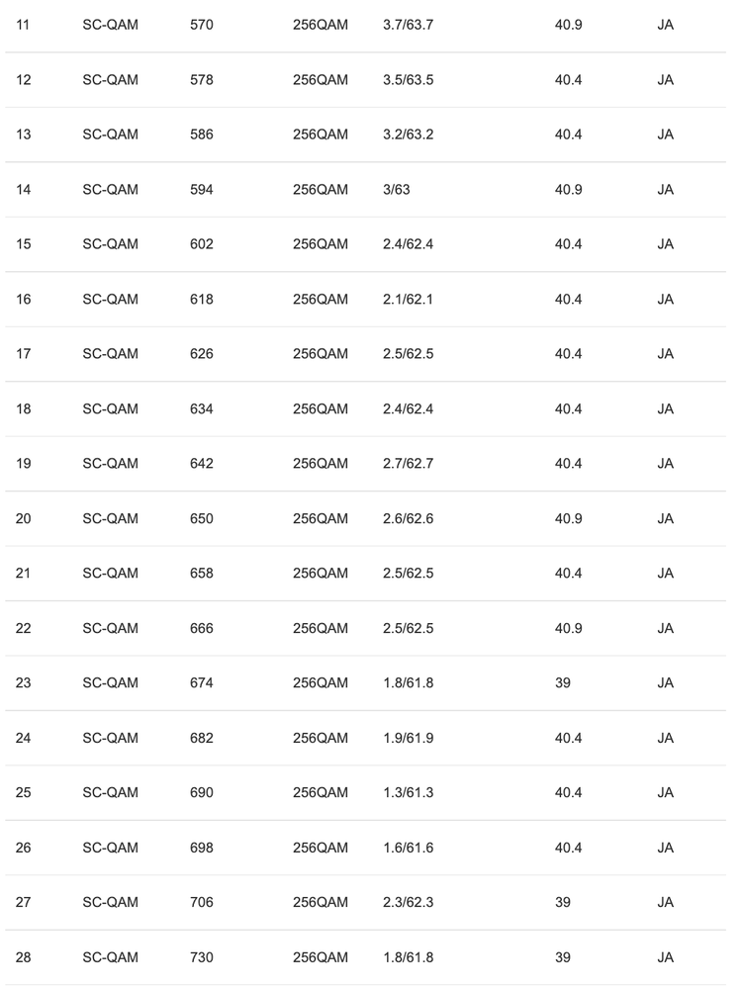
Task: Click frequency 602 in channel 15 row
Action: [201, 244]
